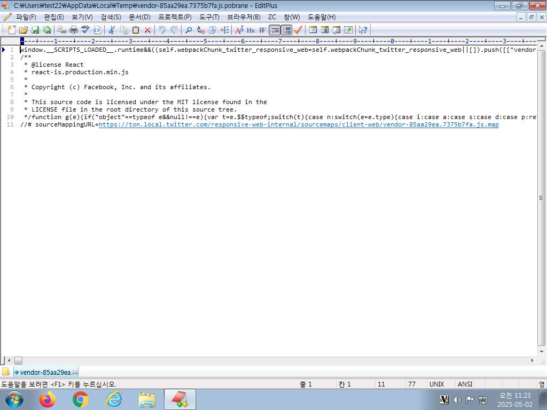Open the 문서(D) menu
547x410 pixels.
(x=139, y=17)
